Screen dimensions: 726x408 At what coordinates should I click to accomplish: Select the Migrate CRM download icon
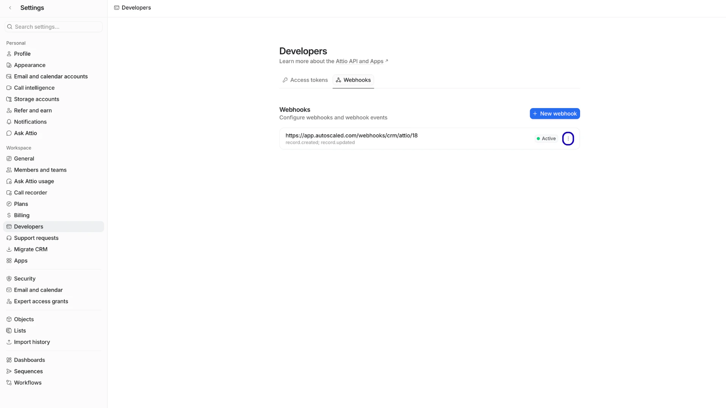[x=9, y=249]
